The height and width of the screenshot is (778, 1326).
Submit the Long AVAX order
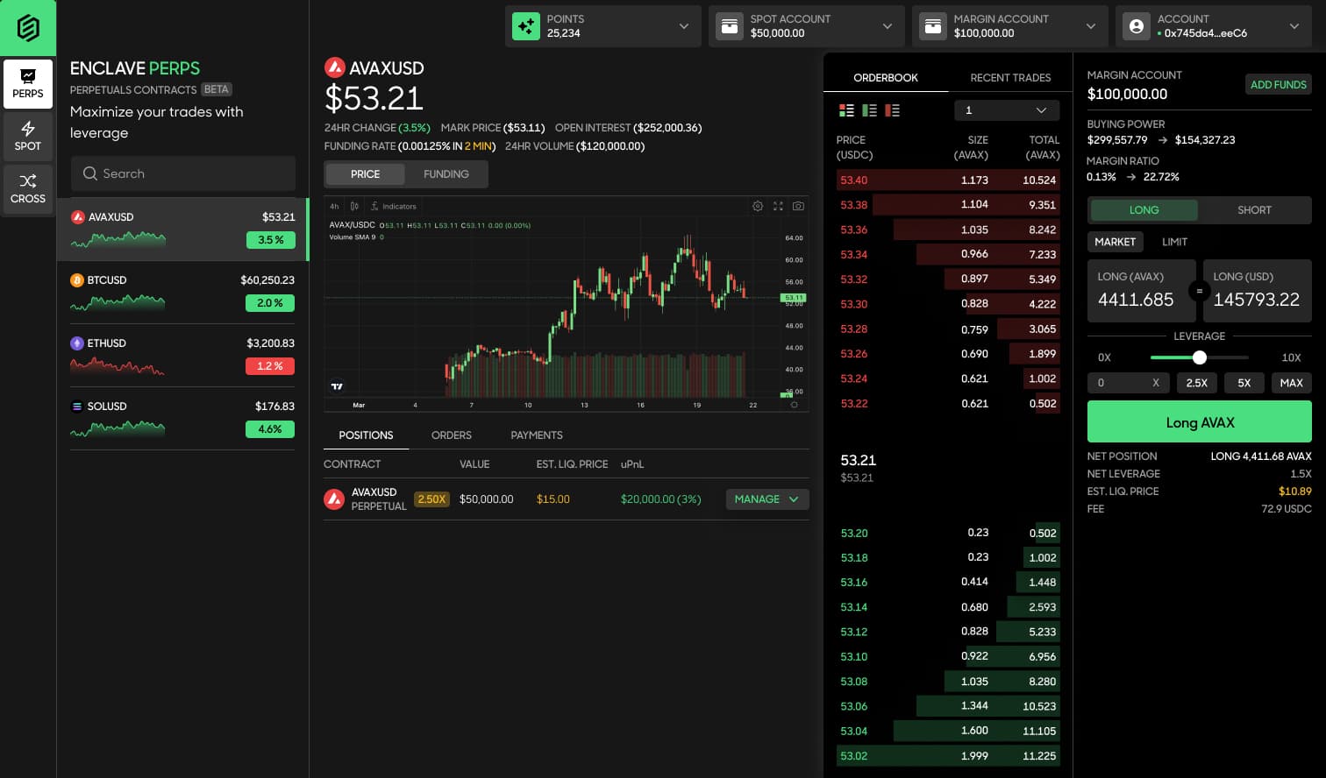pyautogui.click(x=1200, y=422)
